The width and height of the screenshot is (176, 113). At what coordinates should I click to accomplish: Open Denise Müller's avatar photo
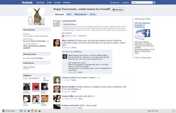(57, 98)
